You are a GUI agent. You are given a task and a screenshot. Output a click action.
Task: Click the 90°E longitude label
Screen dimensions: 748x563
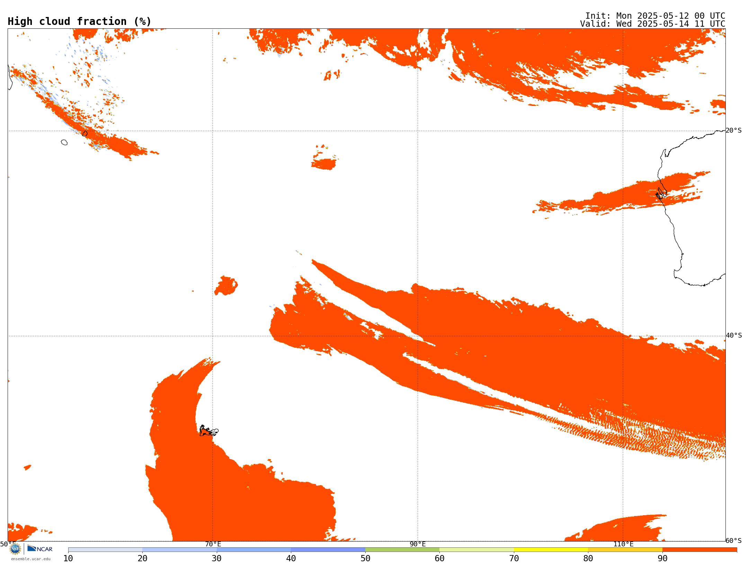pos(418,544)
